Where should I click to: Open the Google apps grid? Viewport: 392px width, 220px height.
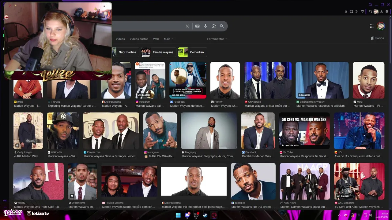371,26
